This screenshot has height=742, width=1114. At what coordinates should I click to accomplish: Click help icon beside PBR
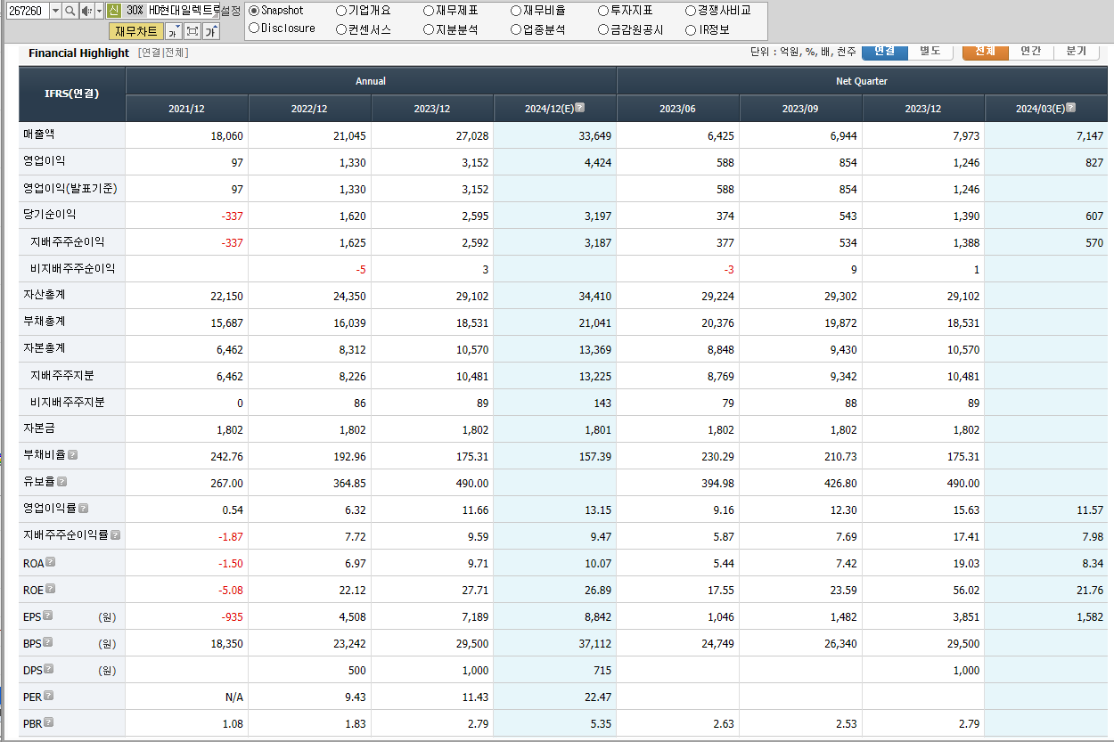coord(48,722)
